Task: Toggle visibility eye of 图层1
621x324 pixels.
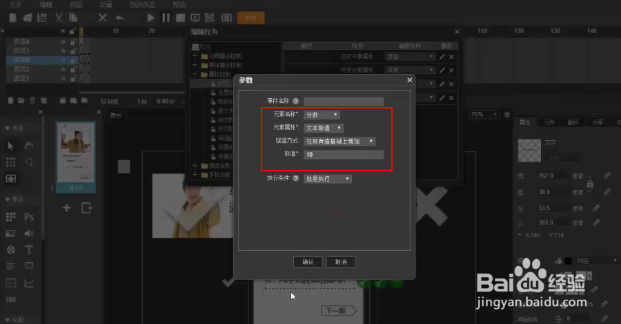Action: [63, 79]
